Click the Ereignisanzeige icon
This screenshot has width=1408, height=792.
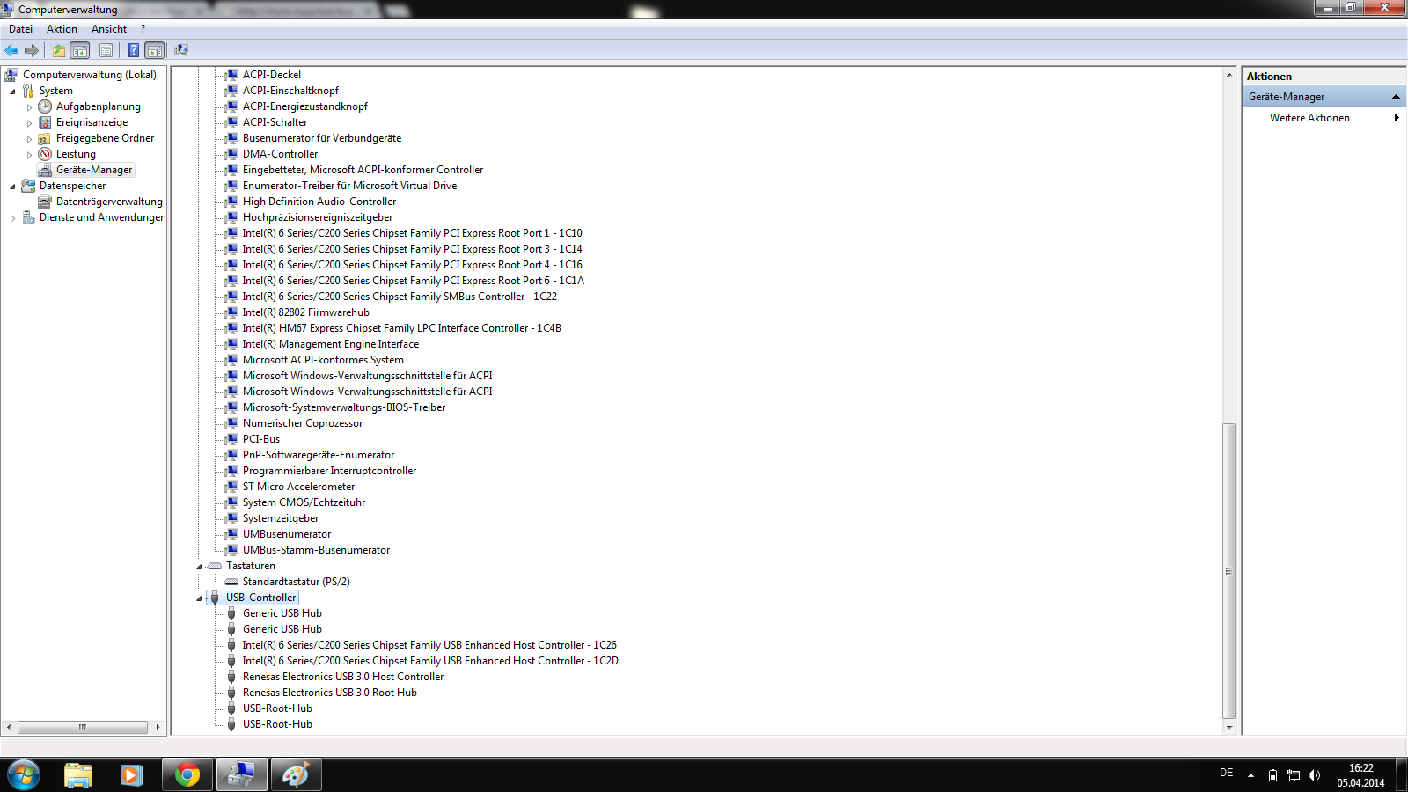click(45, 122)
